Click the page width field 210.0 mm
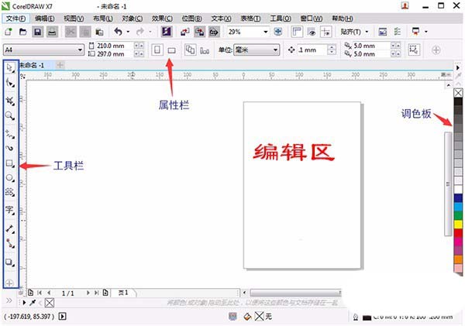Screen dimensions: 465x326 pyautogui.click(x=114, y=46)
